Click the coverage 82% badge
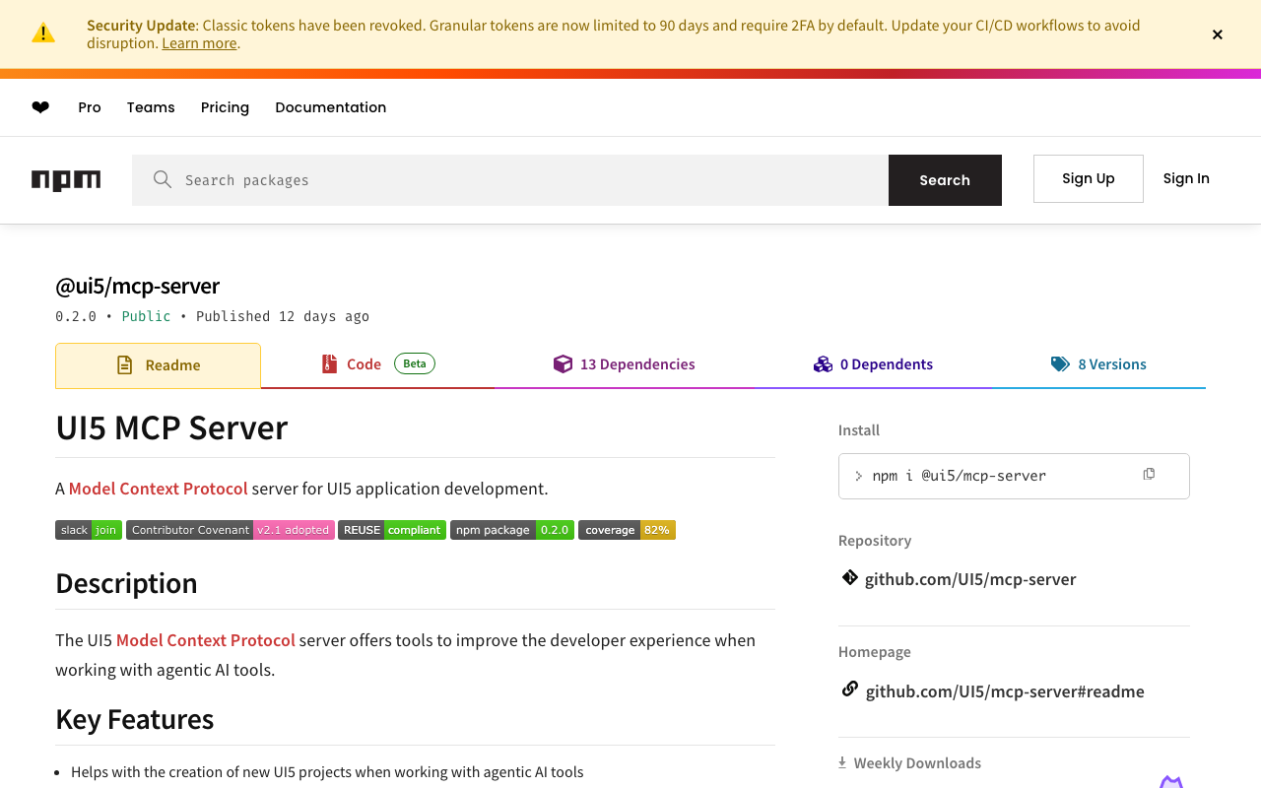 coord(627,530)
